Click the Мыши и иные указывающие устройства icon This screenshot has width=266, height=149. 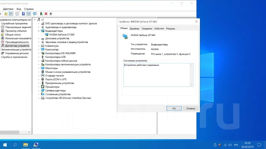(x=42, y=72)
